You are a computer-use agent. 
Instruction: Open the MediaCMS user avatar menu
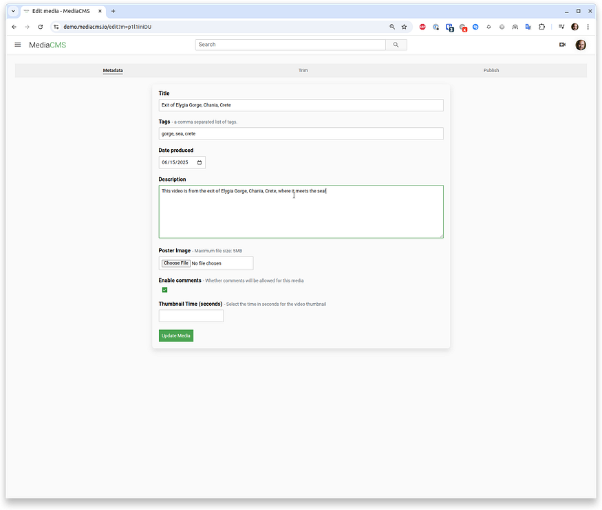580,44
